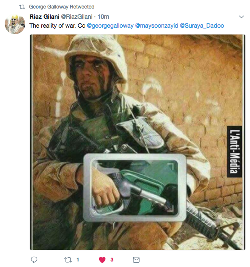Screen dimensions: 250x267
Task: Open the direct message envelope icon
Action: pos(136,260)
